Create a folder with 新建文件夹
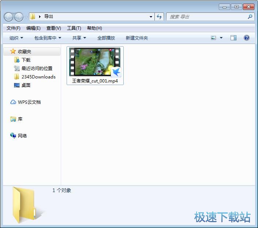The height and width of the screenshot is (228, 258). click(137, 38)
